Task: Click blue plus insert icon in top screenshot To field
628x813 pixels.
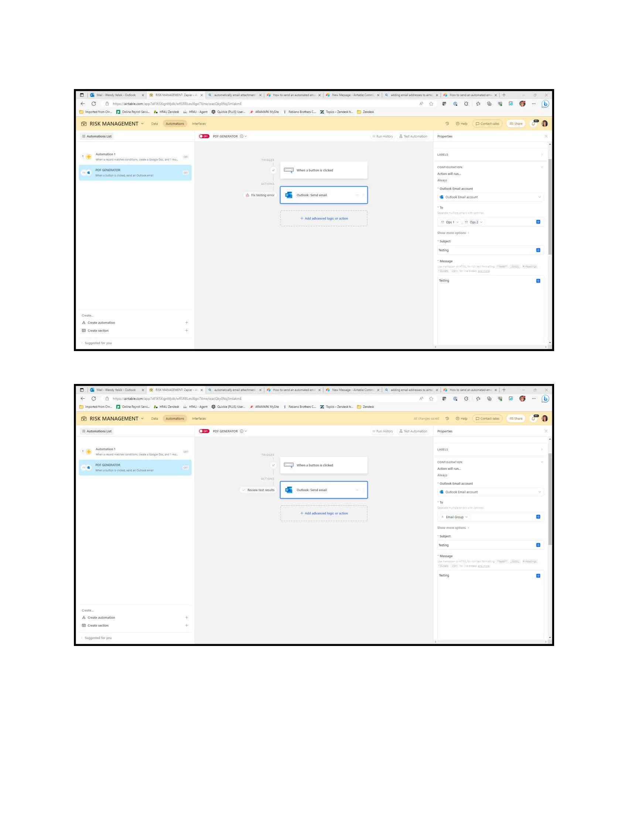Action: 538,222
